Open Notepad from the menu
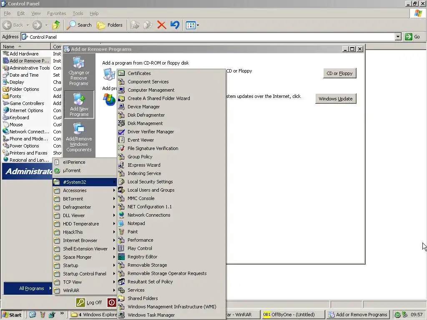Image resolution: width=427 pixels, height=320 pixels. [x=171, y=223]
